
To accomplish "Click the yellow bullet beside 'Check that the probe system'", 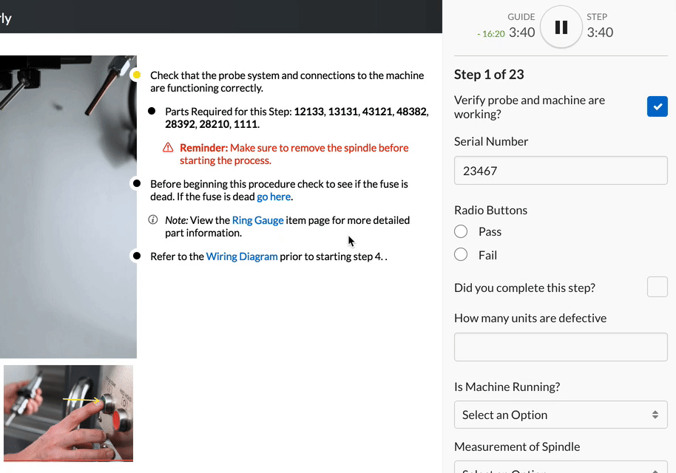I will 136,75.
